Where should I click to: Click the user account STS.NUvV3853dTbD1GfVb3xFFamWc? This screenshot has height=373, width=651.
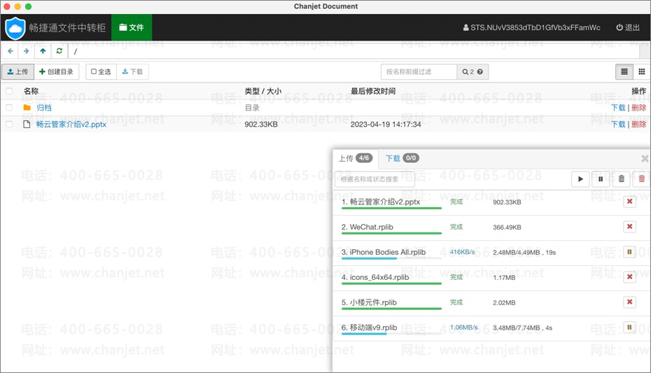531,27
